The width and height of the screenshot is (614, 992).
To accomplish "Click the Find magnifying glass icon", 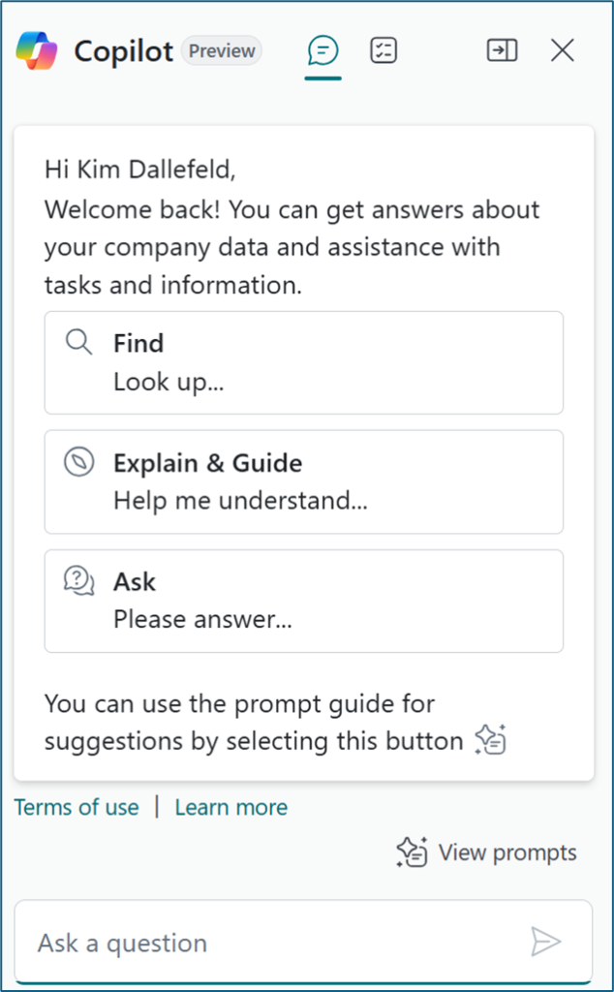I will 78,343.
